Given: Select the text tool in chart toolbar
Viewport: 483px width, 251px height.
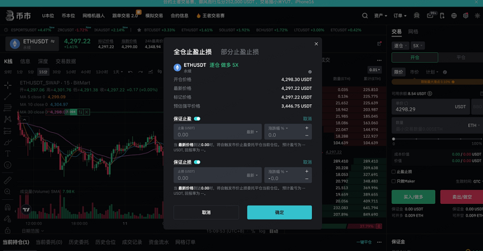Looking at the screenshot, I should (x=8, y=154).
